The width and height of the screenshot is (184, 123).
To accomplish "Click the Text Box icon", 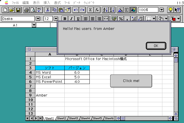I will pyautogui.click(x=127, y=10).
